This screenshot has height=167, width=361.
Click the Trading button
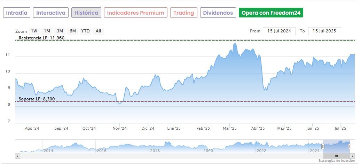184,13
